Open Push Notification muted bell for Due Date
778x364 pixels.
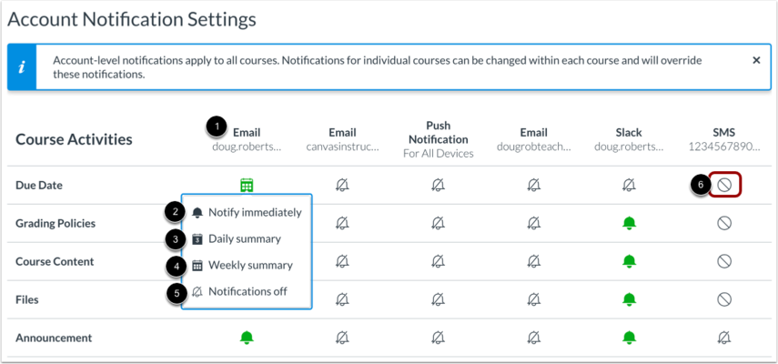[438, 186]
